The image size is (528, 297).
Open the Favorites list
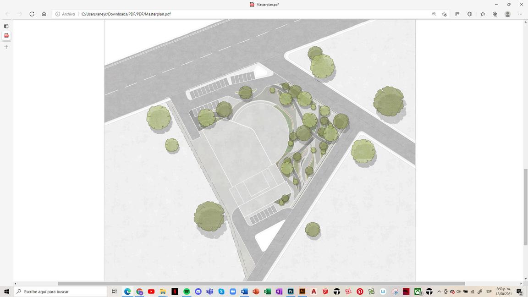[x=483, y=14]
